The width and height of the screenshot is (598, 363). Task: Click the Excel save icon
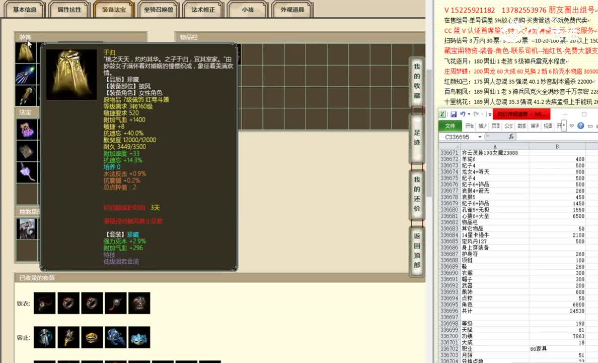(x=454, y=114)
